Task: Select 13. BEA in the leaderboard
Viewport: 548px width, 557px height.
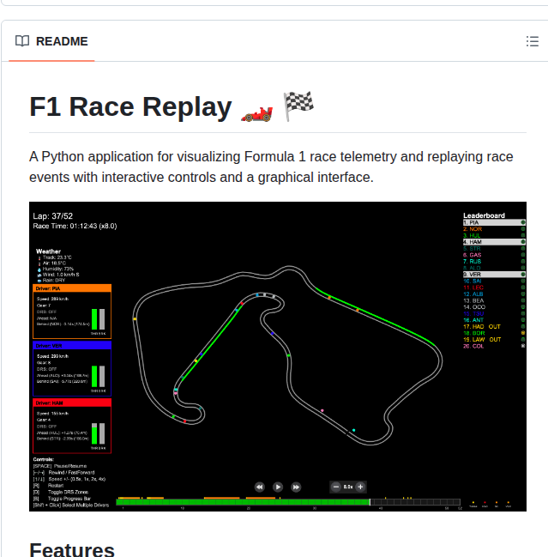Action: [494, 300]
